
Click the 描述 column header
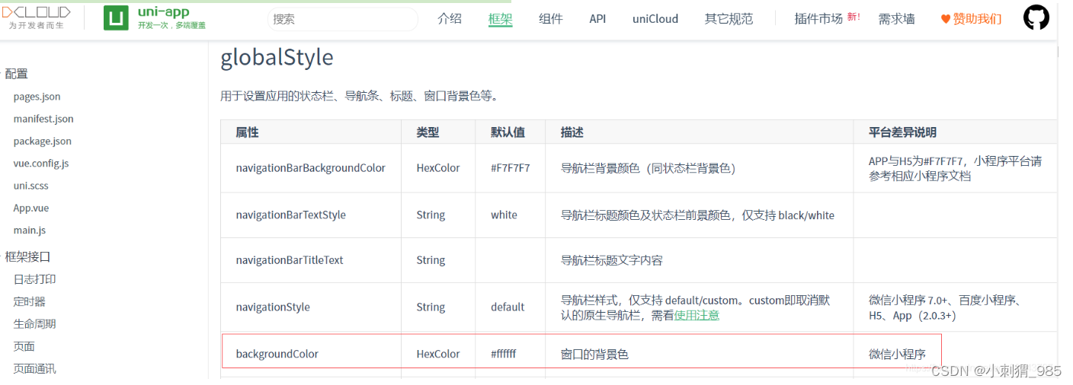[572, 132]
